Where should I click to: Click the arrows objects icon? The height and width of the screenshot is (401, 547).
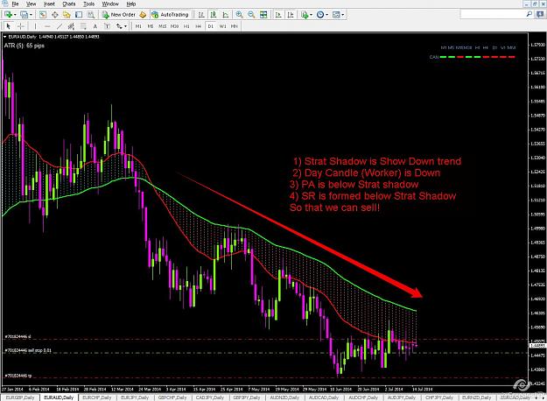[x=119, y=26]
